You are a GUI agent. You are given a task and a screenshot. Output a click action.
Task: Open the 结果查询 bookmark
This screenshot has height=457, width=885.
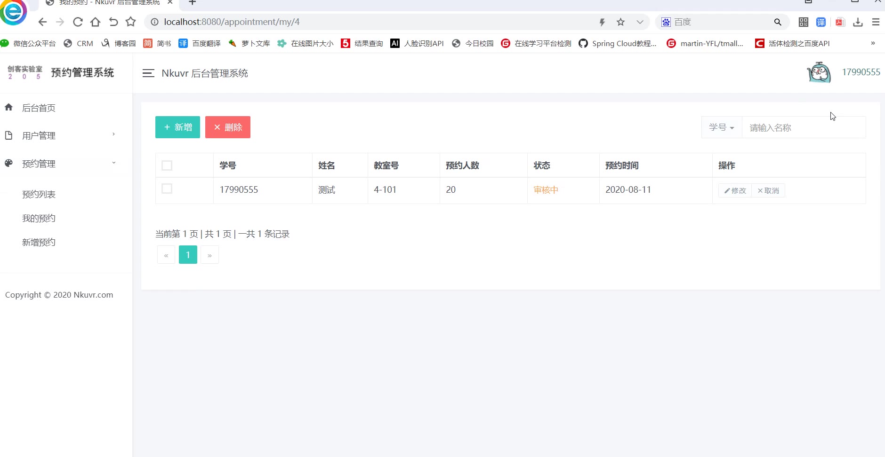coord(362,43)
